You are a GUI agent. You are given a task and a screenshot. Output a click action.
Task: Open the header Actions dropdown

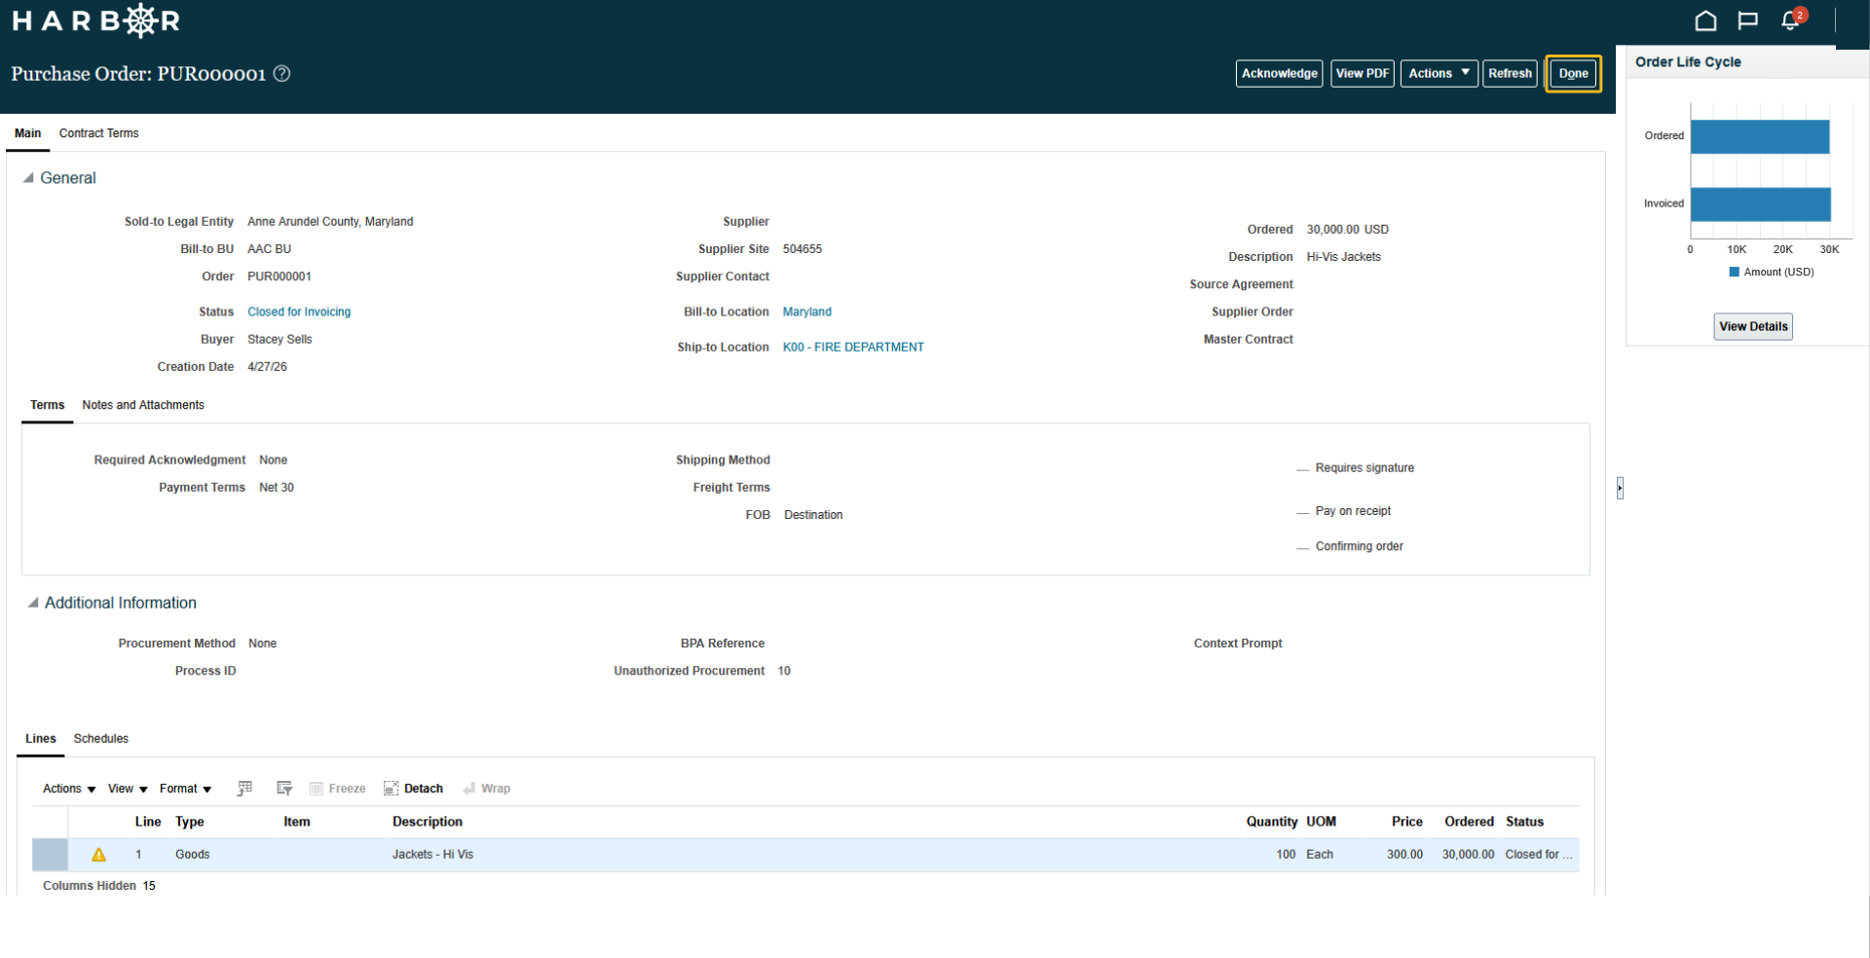1439,74
